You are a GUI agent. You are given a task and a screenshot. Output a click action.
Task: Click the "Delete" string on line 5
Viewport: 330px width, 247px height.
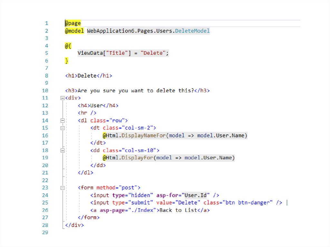[153, 53]
